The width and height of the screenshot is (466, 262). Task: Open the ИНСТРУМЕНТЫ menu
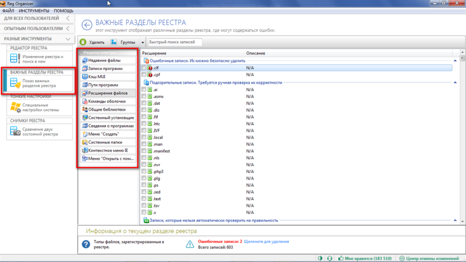[34, 10]
